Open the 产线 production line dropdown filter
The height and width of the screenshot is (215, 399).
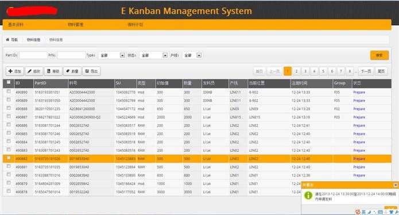[192, 55]
